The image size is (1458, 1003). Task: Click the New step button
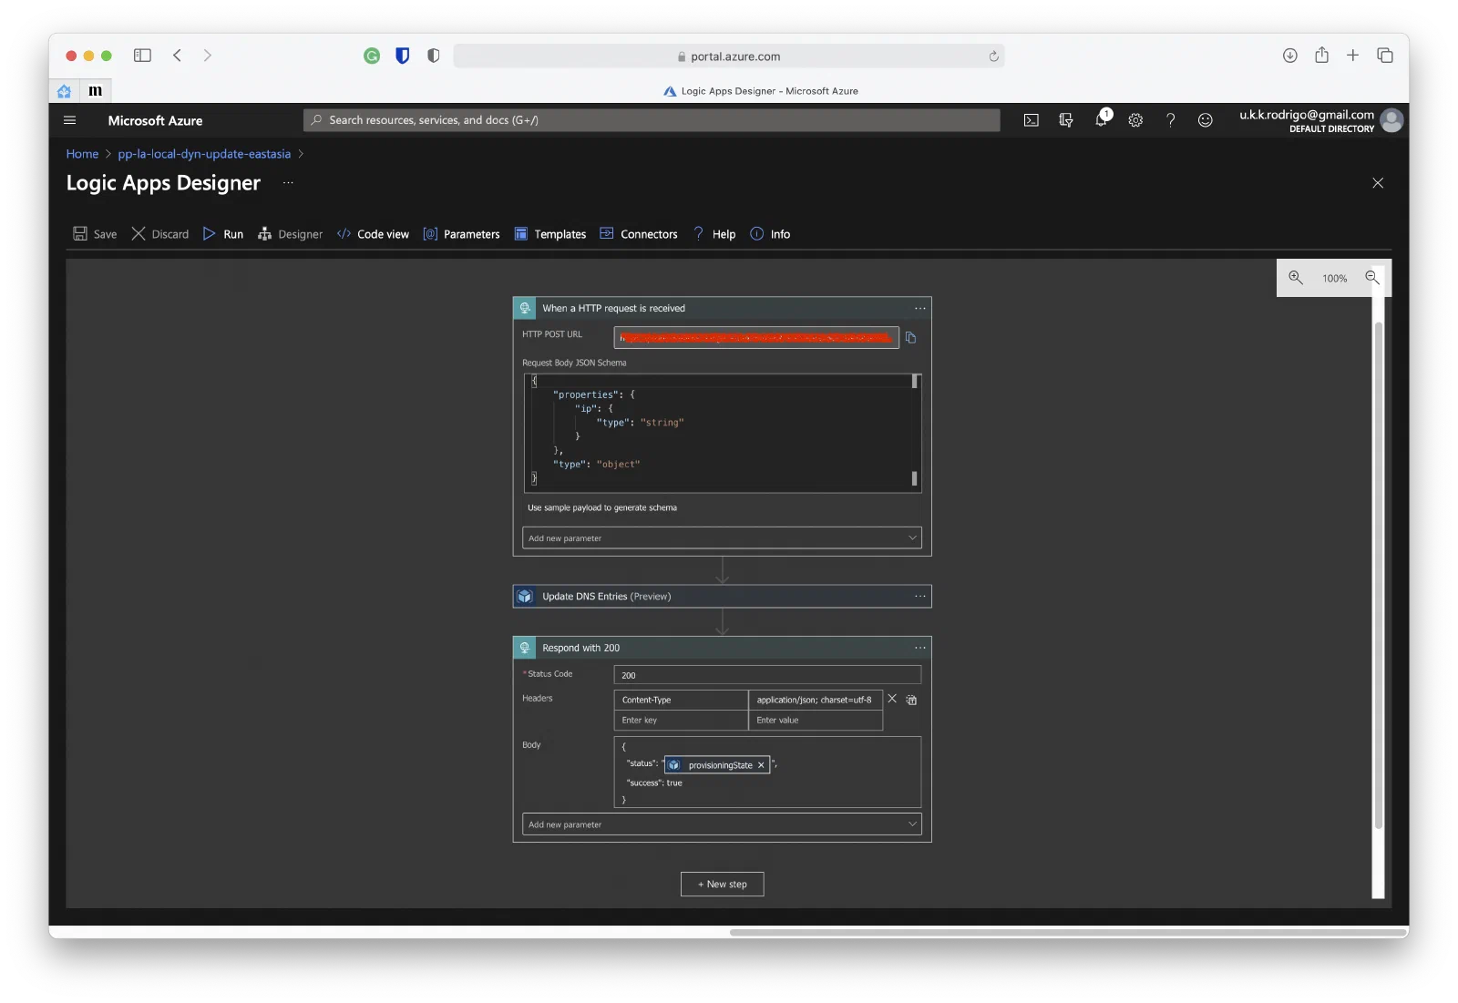[723, 884]
